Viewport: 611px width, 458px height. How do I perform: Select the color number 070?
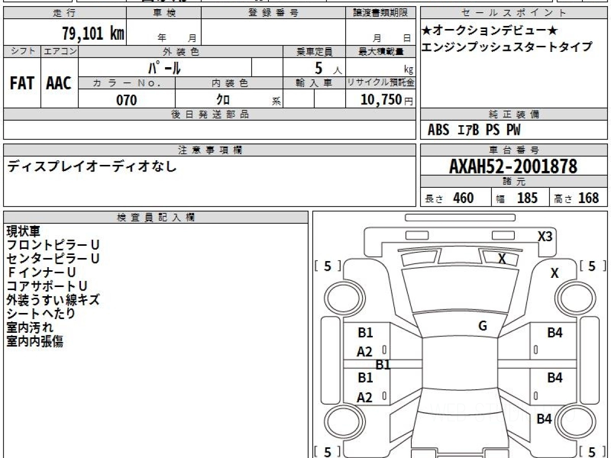pyautogui.click(x=127, y=100)
